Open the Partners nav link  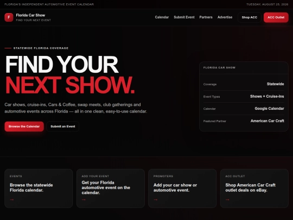(x=206, y=17)
